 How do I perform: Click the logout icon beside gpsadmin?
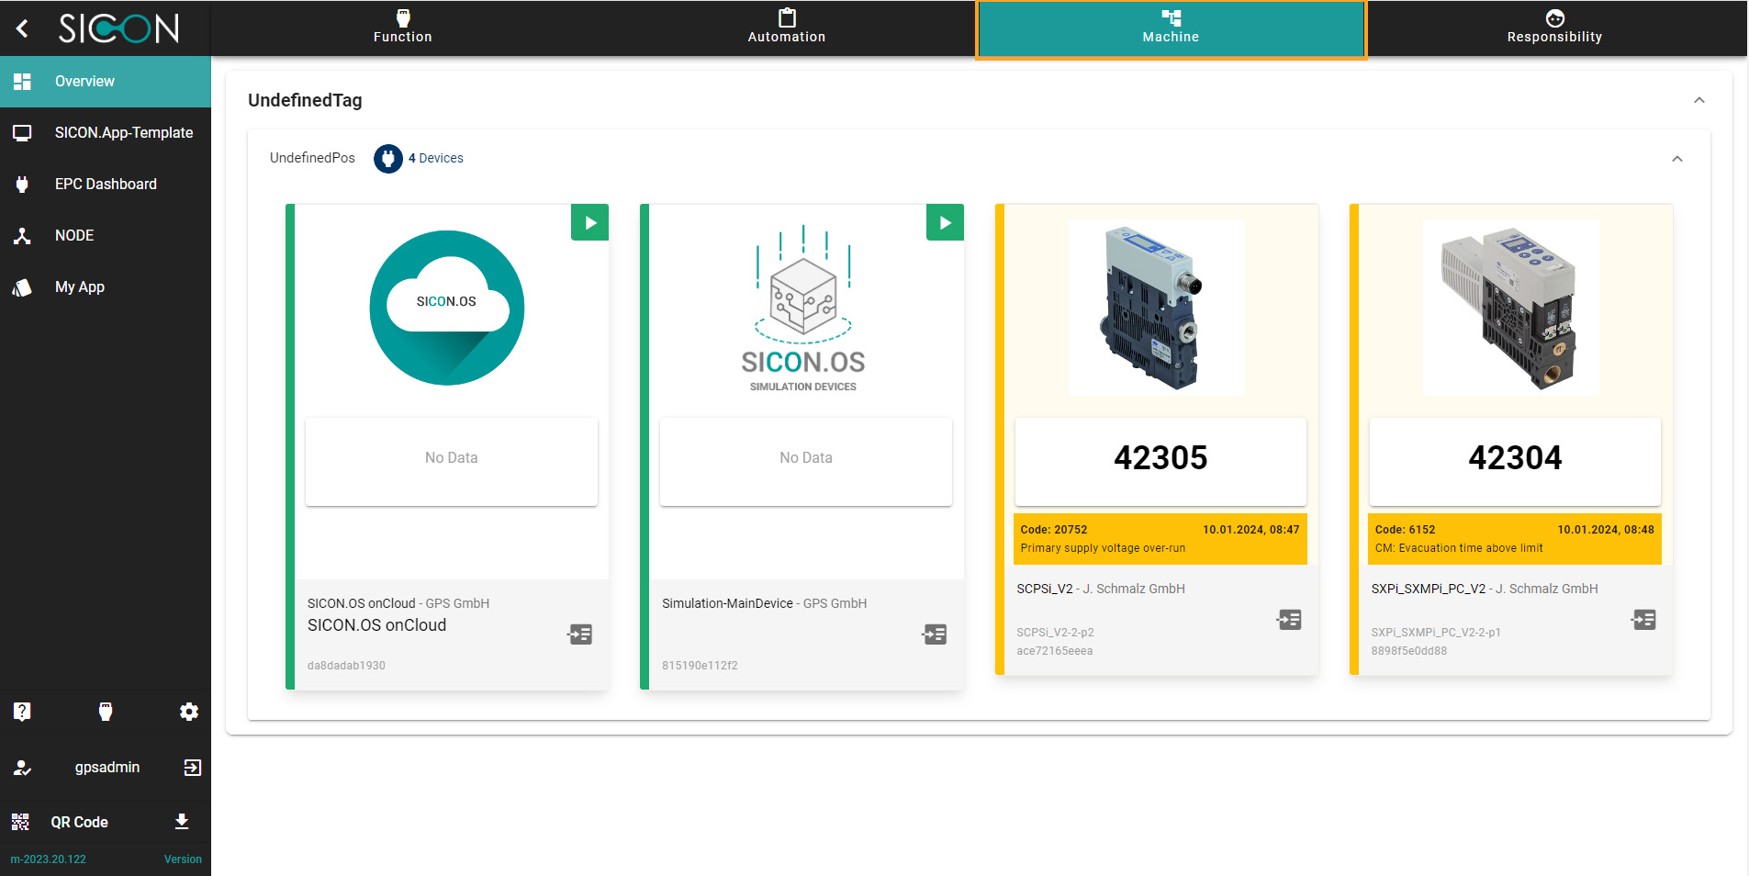[x=192, y=768]
